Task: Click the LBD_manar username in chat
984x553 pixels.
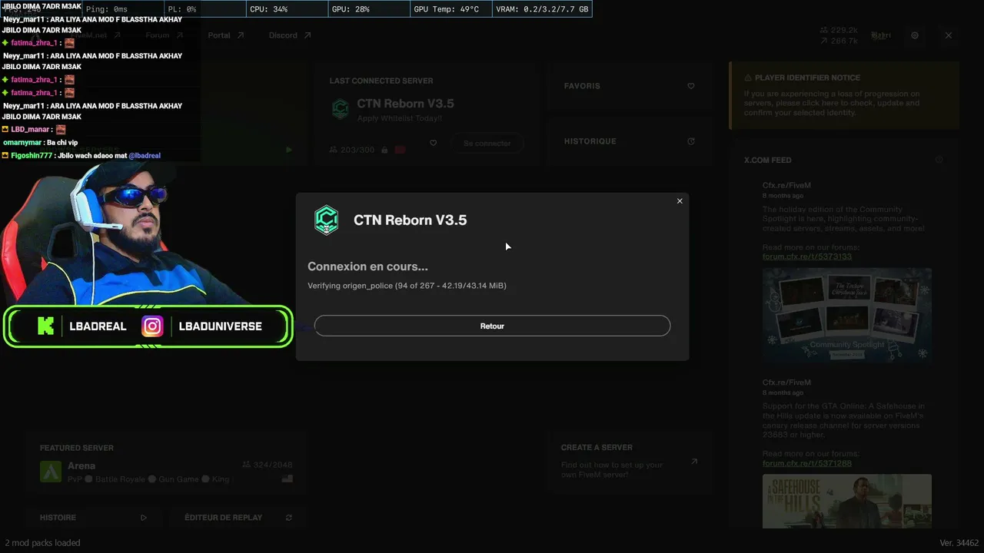Action: click(30, 130)
